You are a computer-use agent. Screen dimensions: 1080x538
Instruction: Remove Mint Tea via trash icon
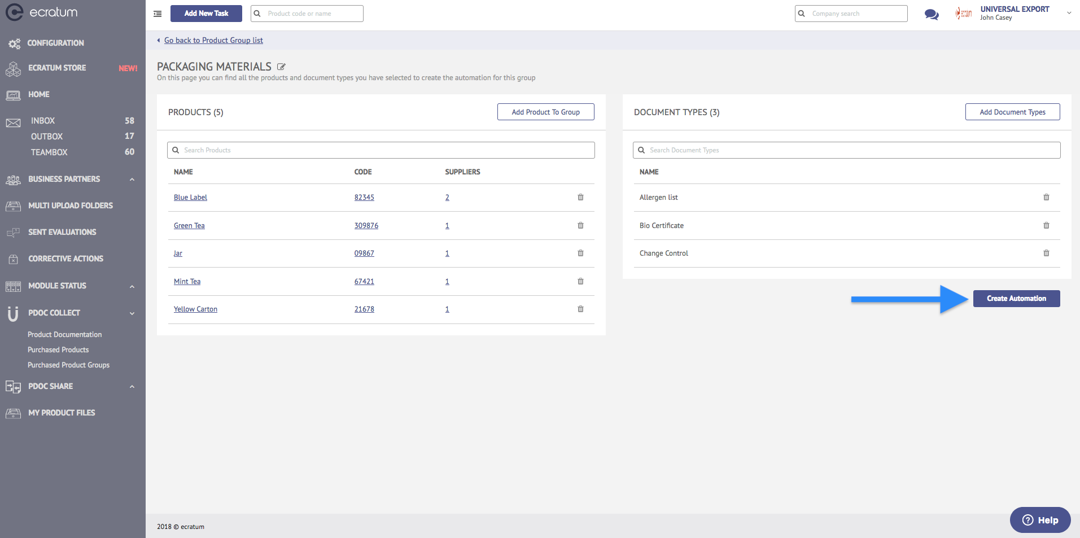pos(580,281)
